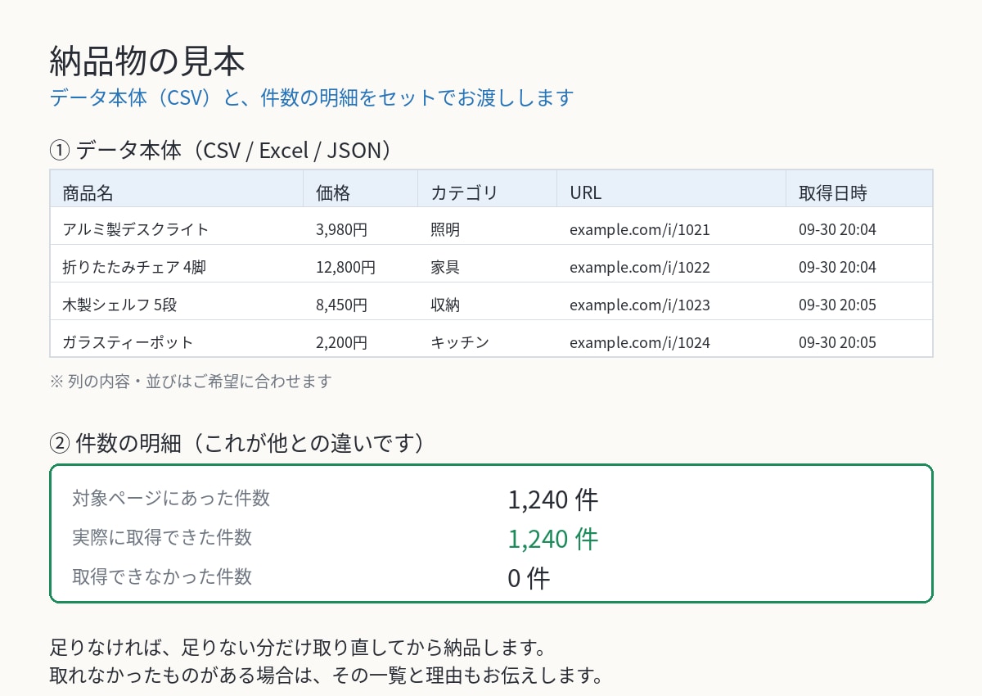Image resolution: width=982 pixels, height=696 pixels.
Task: Click the timestamp in the 折りたたみチェア row
Action: [x=837, y=267]
